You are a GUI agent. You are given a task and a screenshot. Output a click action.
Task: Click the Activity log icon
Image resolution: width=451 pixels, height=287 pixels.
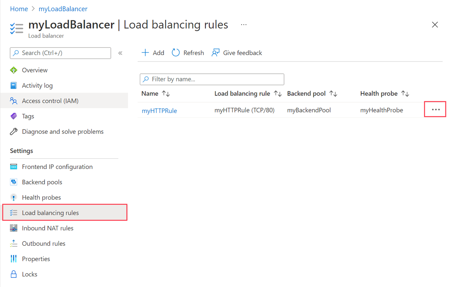click(14, 85)
